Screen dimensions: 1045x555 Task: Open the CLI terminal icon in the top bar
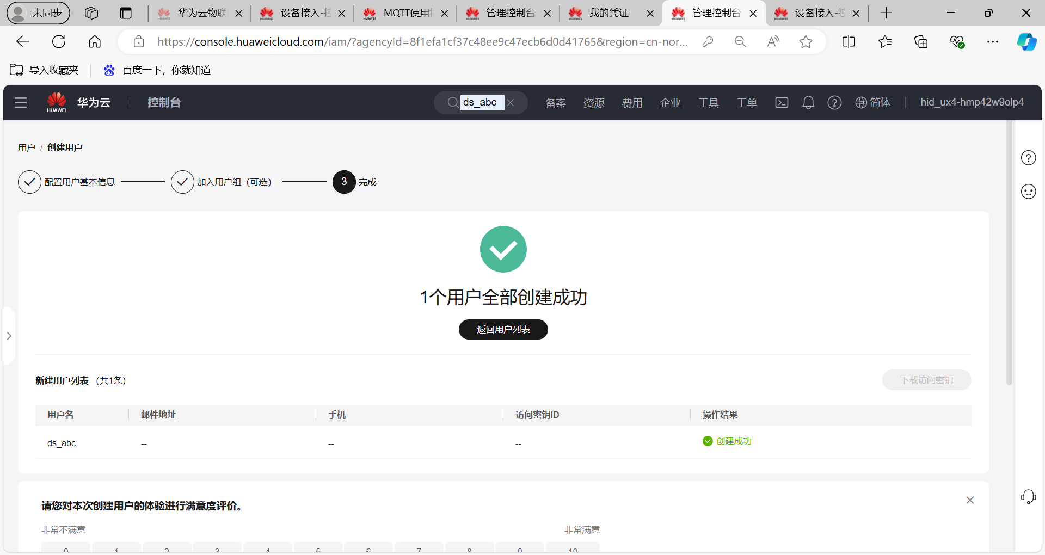(x=782, y=102)
